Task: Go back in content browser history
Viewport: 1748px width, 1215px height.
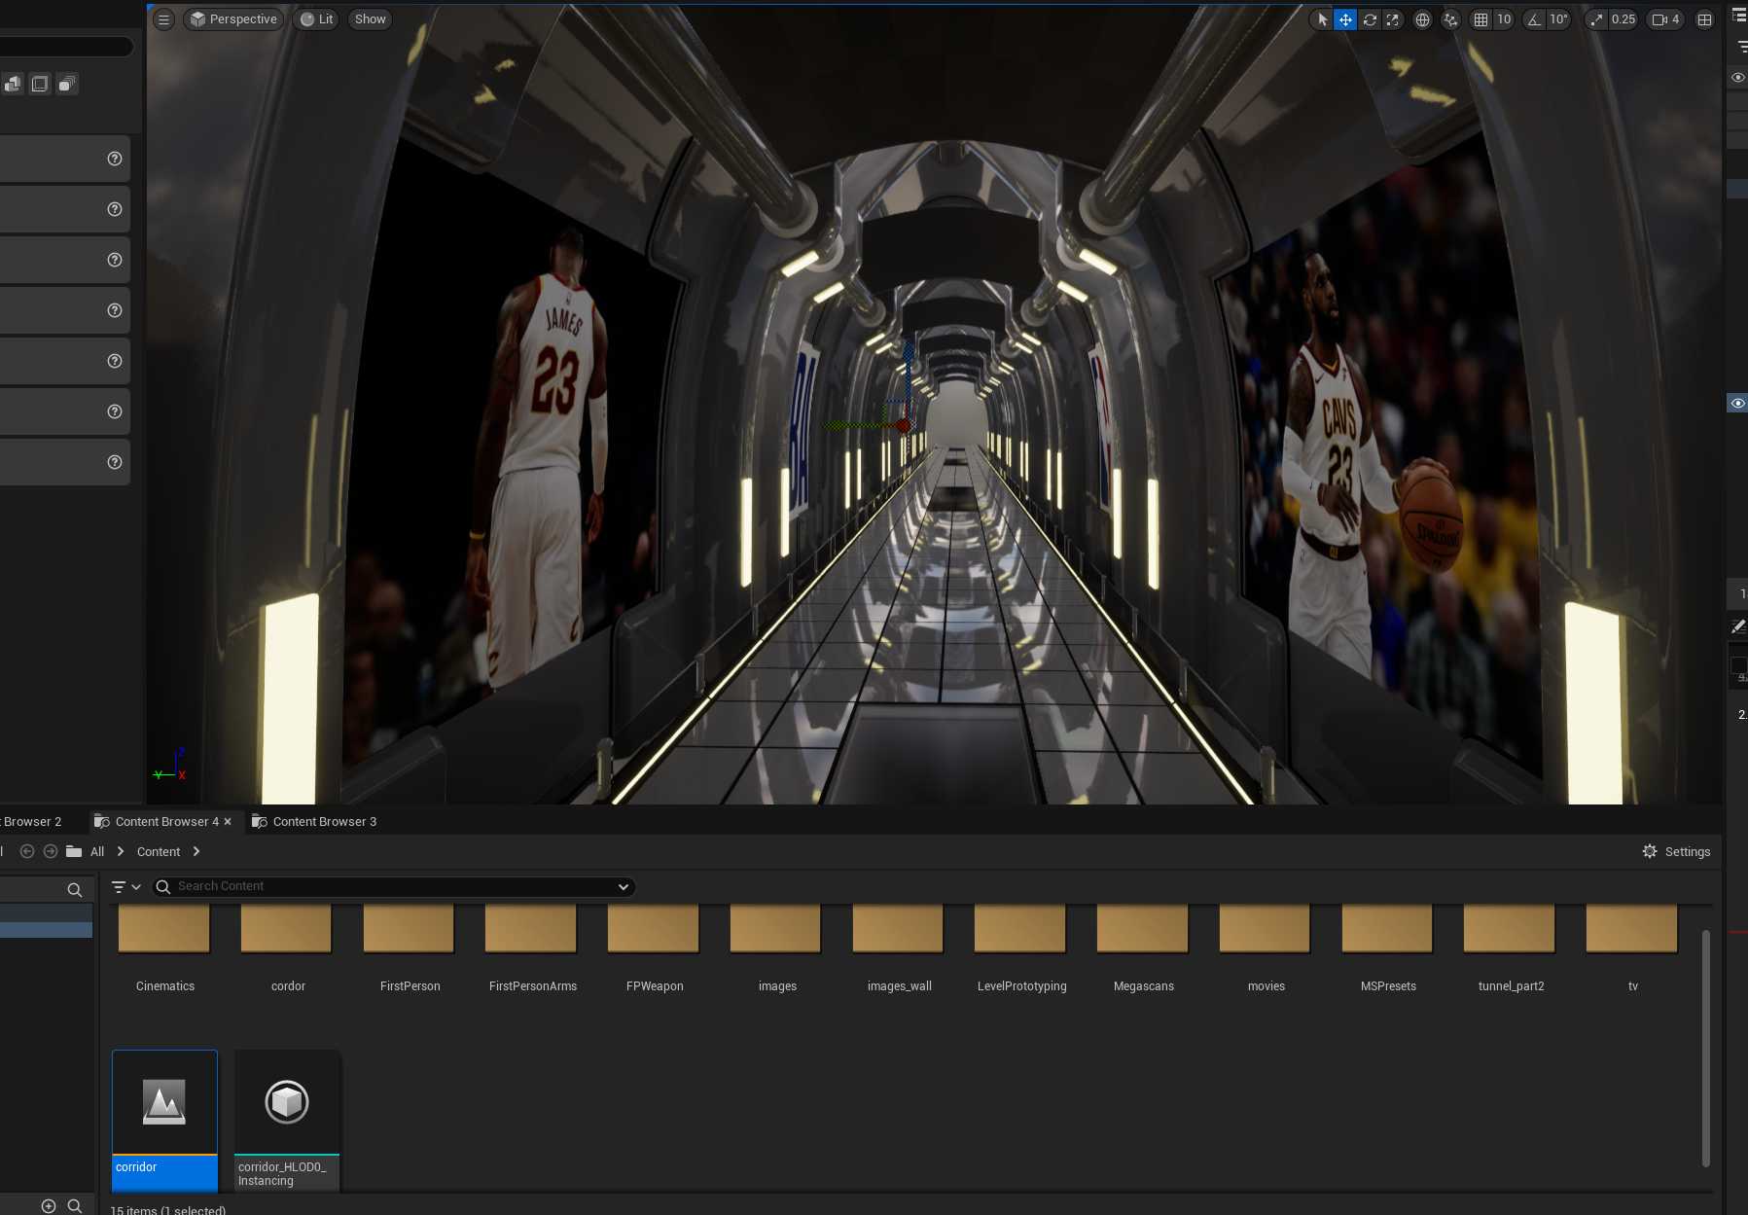Action: pos(27,851)
